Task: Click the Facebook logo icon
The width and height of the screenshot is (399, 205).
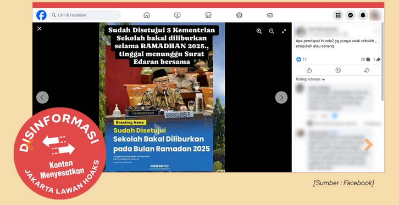Action: pos(41,15)
